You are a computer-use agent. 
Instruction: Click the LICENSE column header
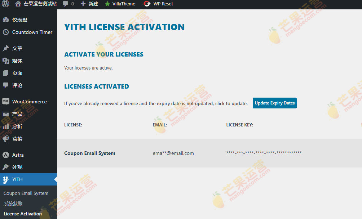tap(73, 125)
